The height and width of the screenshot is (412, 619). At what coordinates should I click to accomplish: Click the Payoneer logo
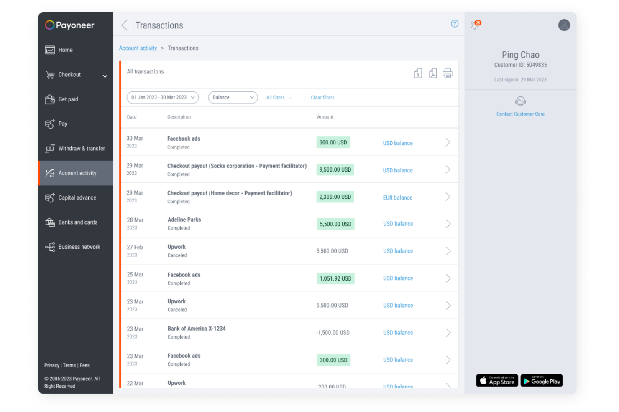point(69,25)
